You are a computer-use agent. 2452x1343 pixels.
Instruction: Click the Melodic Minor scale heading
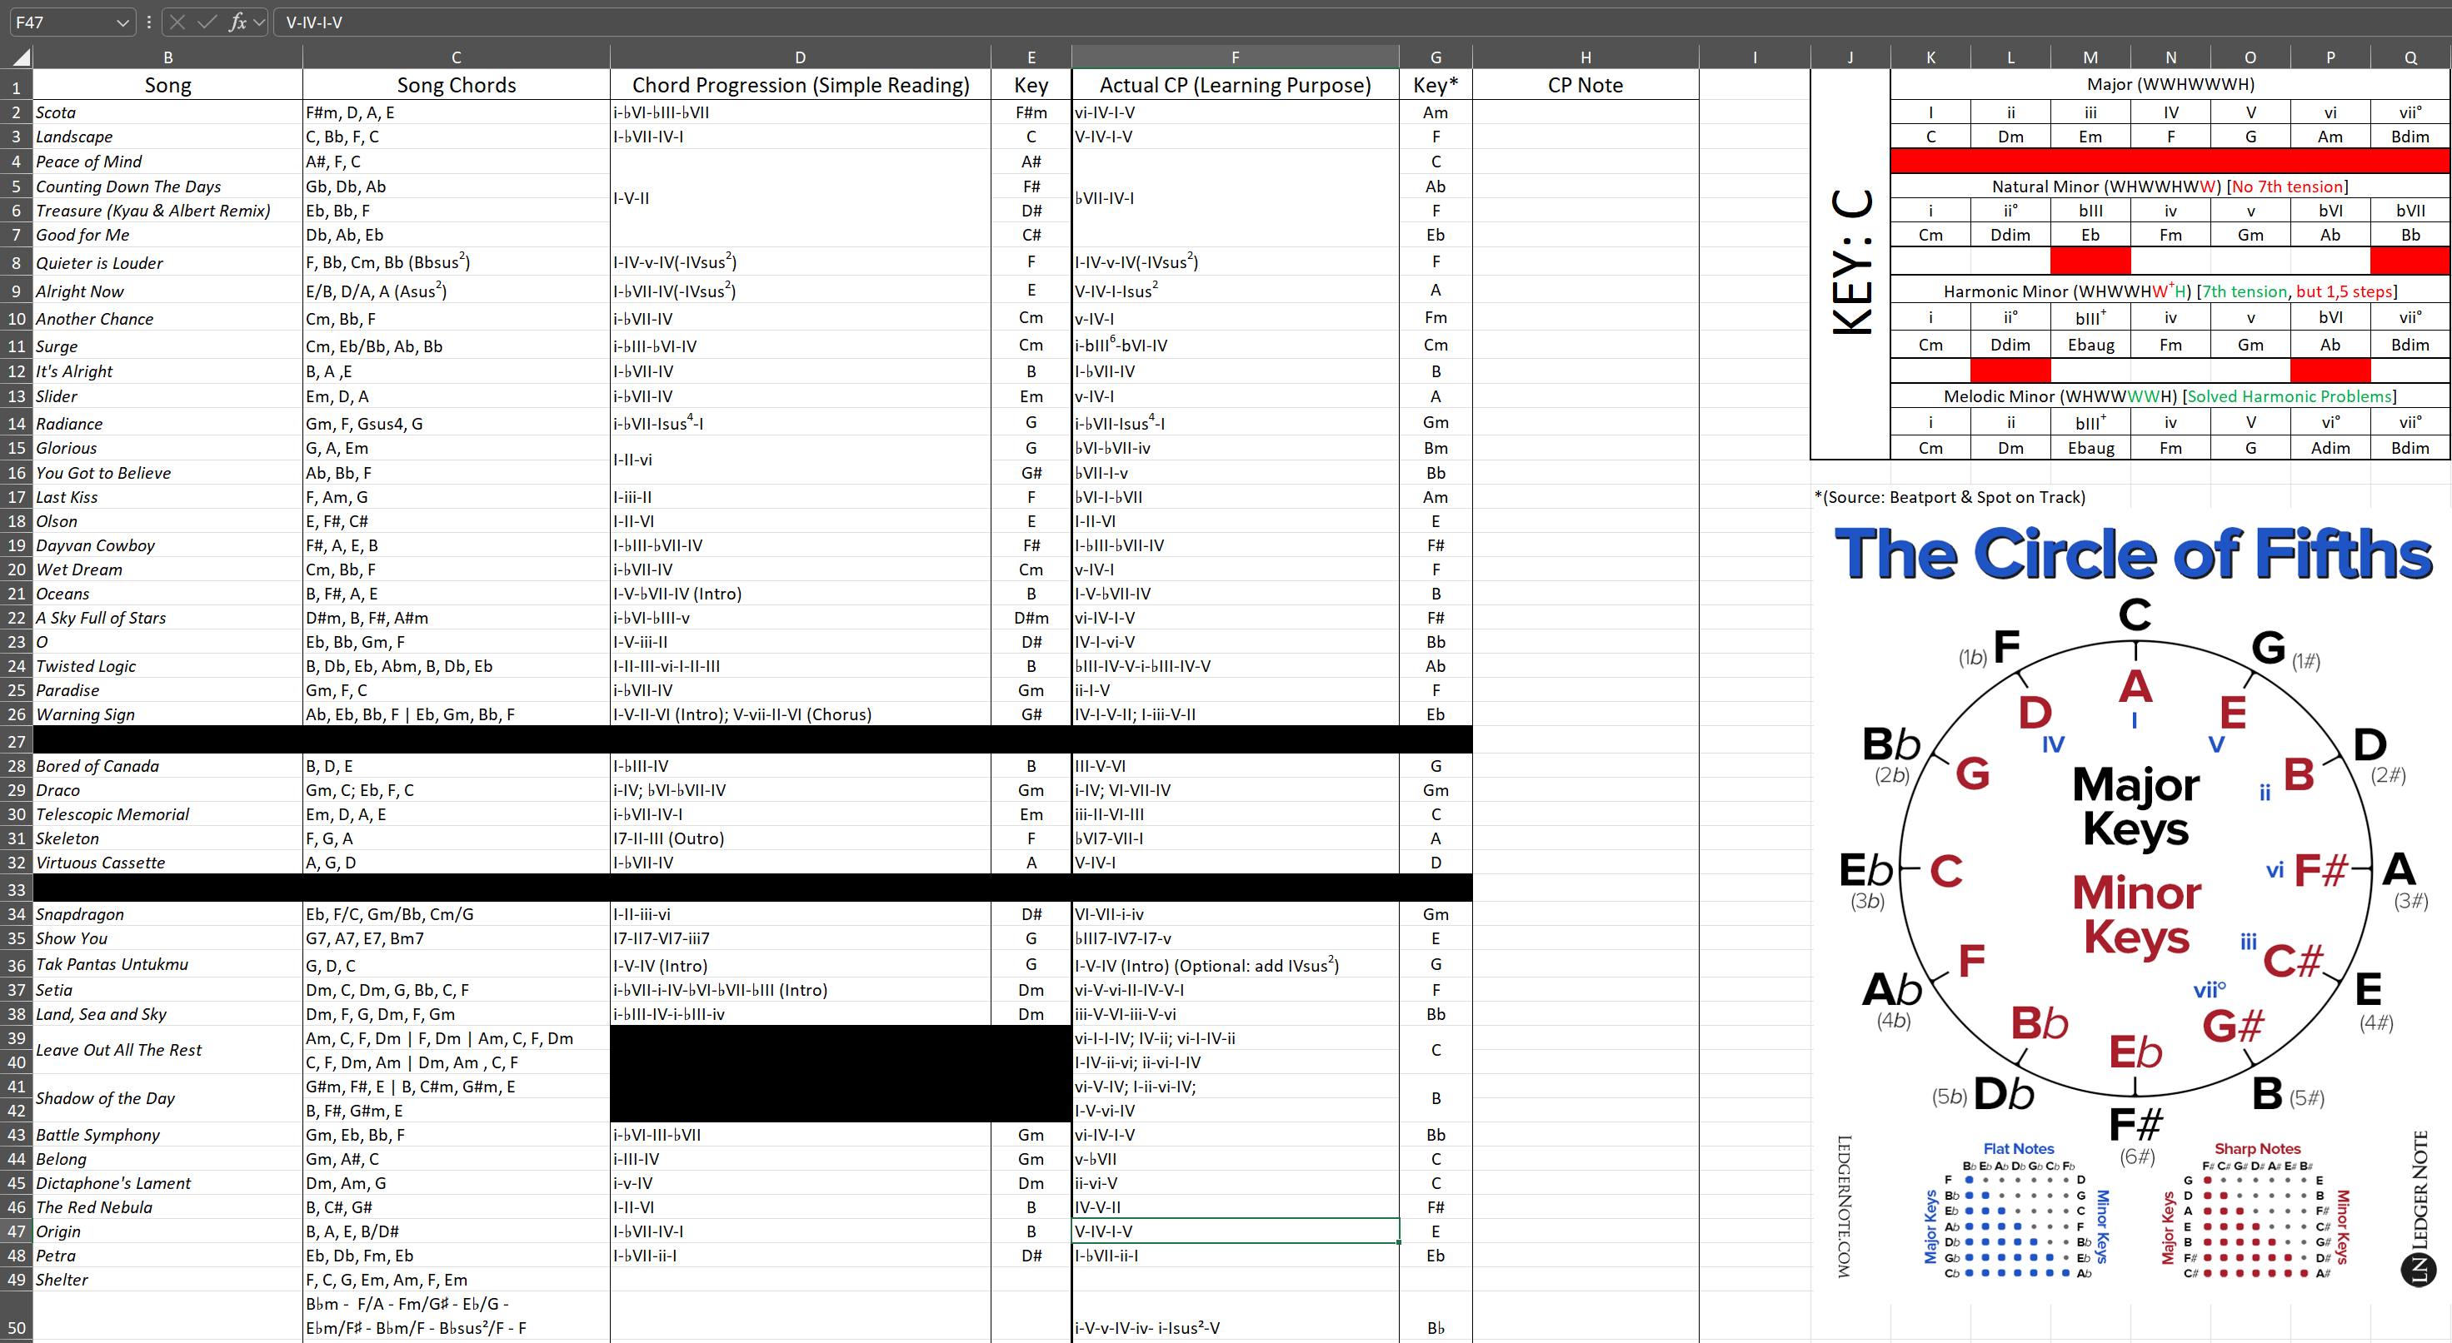(2170, 395)
